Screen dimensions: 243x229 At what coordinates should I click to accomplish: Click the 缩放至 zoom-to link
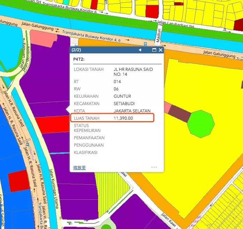click(x=79, y=168)
